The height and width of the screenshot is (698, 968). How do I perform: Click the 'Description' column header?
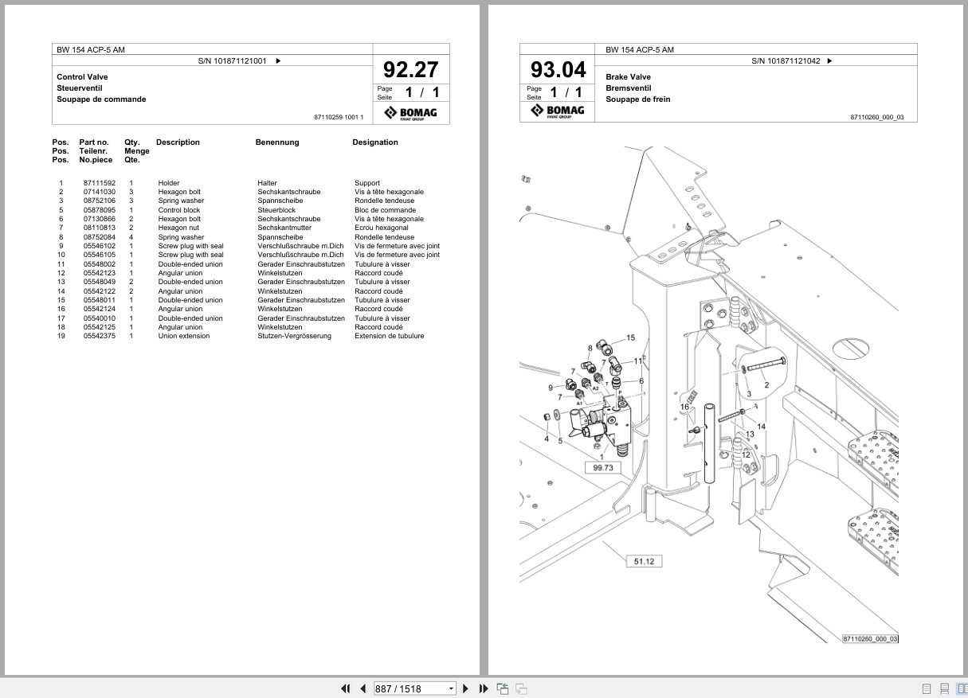point(178,142)
